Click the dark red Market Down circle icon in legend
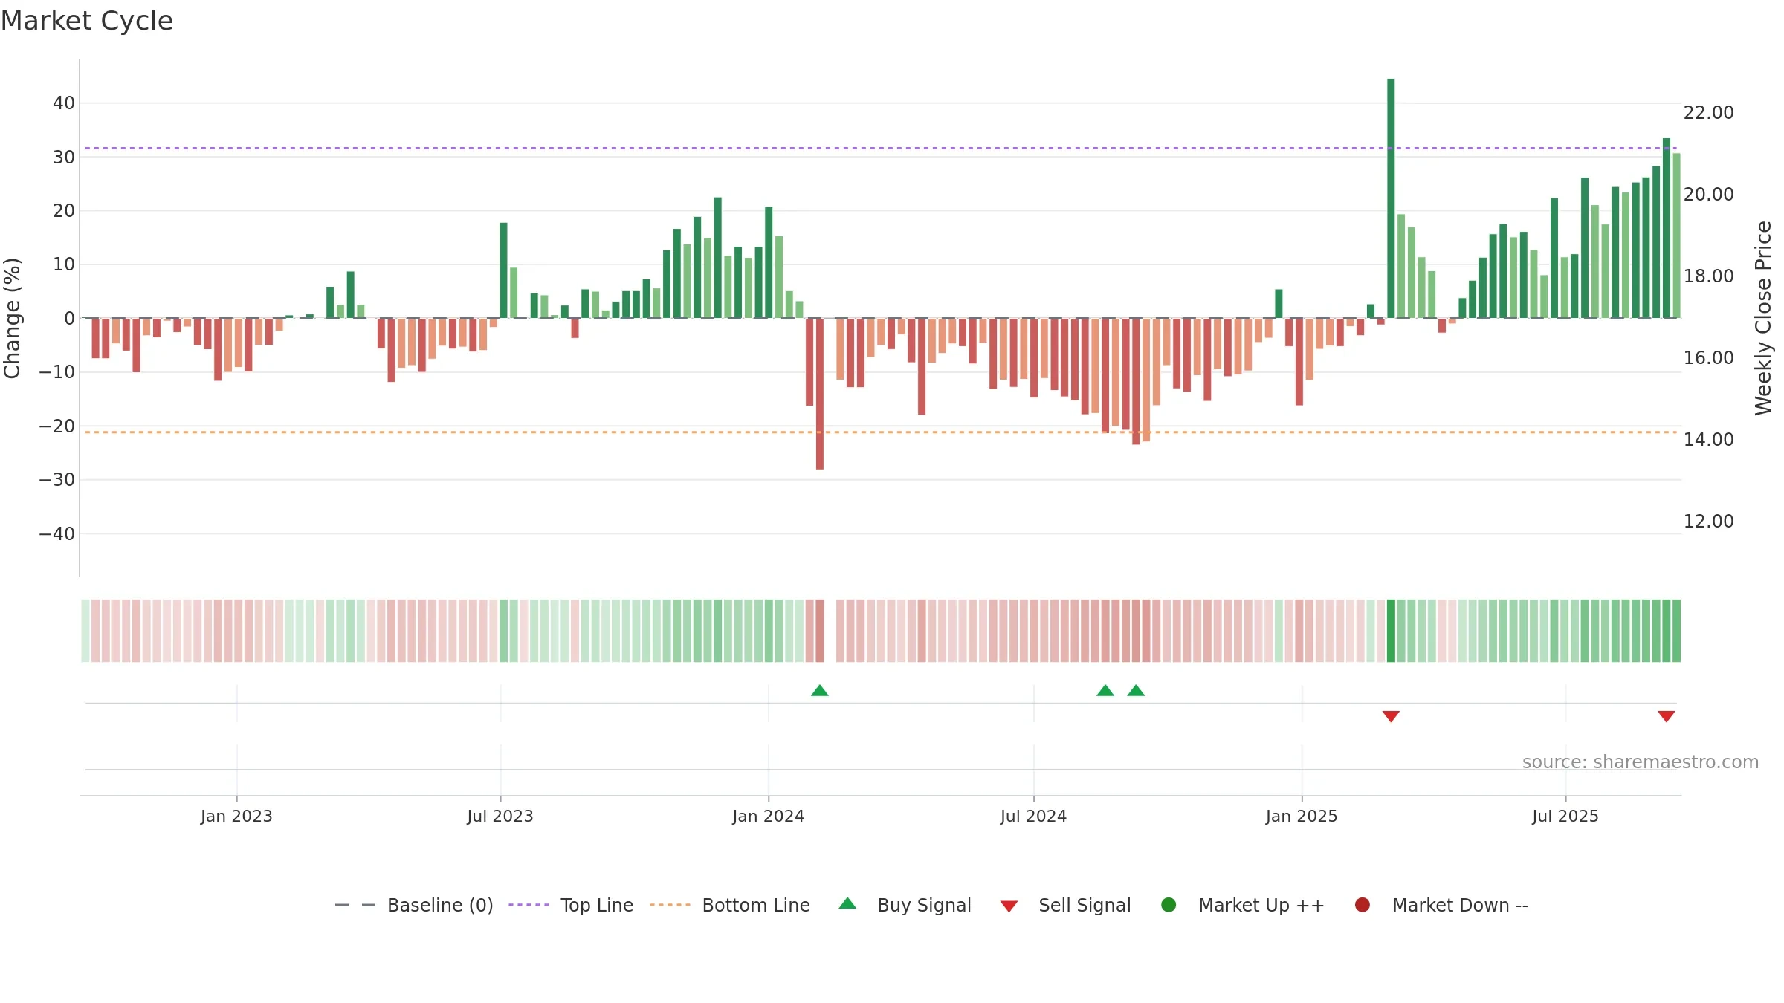 coord(1363,905)
